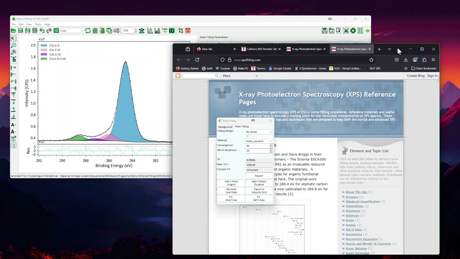The height and width of the screenshot is (259, 460).
Task: Click the green list icon beside C1s1 dropdown
Action: 56,31
